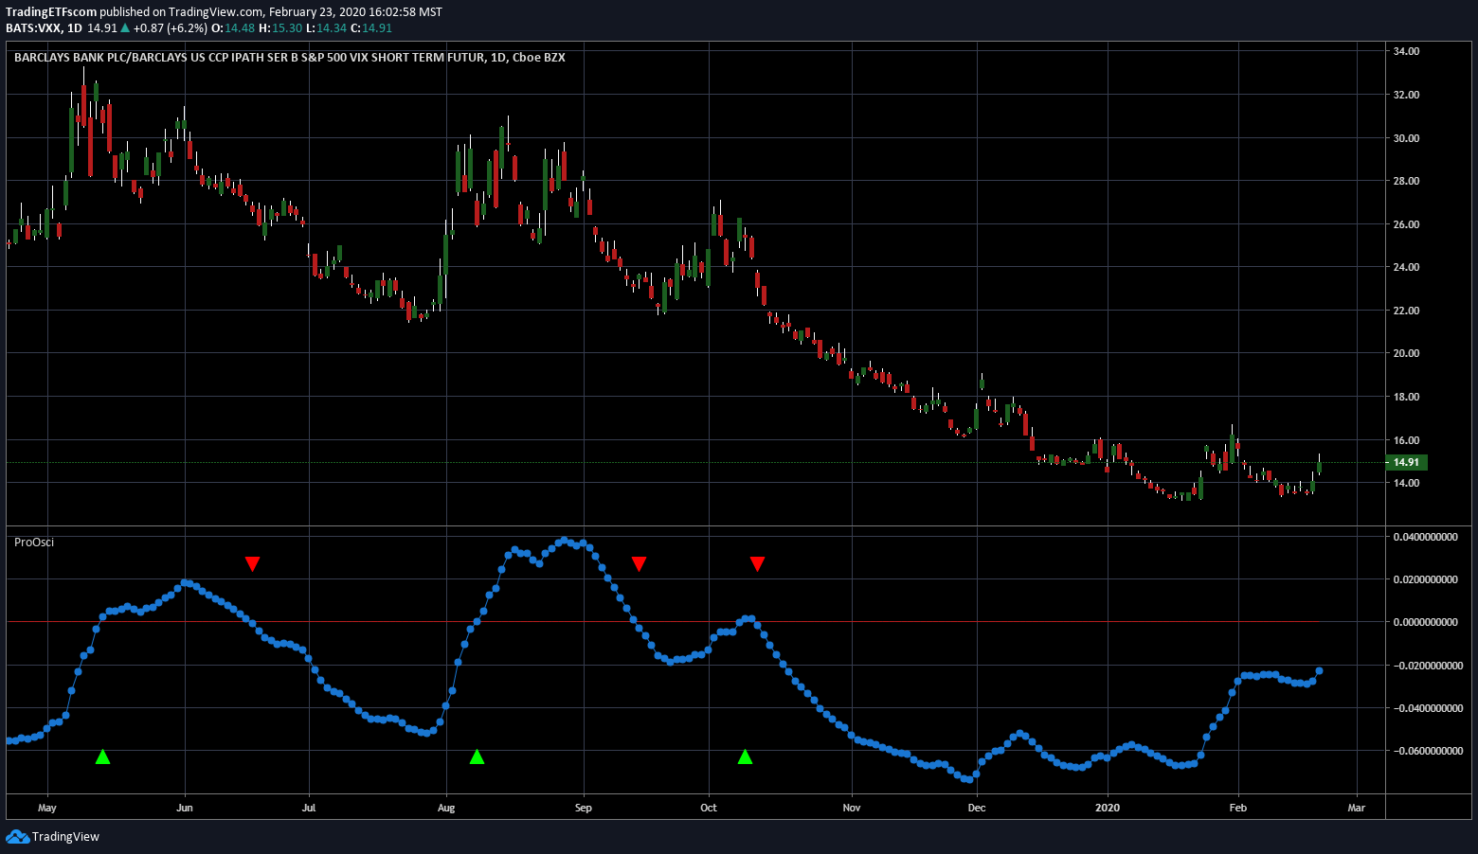Viewport: 1478px width, 854px height.
Task: Click the 14.00 price scale label
Action: [x=1406, y=483]
